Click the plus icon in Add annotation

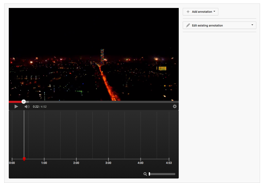pyautogui.click(x=188, y=12)
